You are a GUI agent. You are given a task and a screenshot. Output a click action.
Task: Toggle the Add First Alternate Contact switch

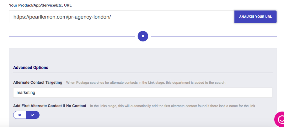pyautogui.click(x=26, y=115)
